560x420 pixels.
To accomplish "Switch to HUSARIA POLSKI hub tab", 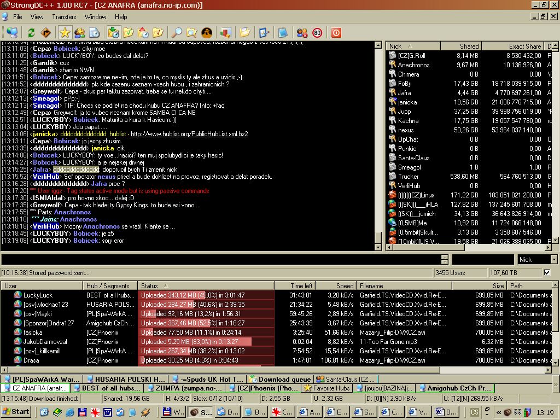I will pyautogui.click(x=126, y=380).
